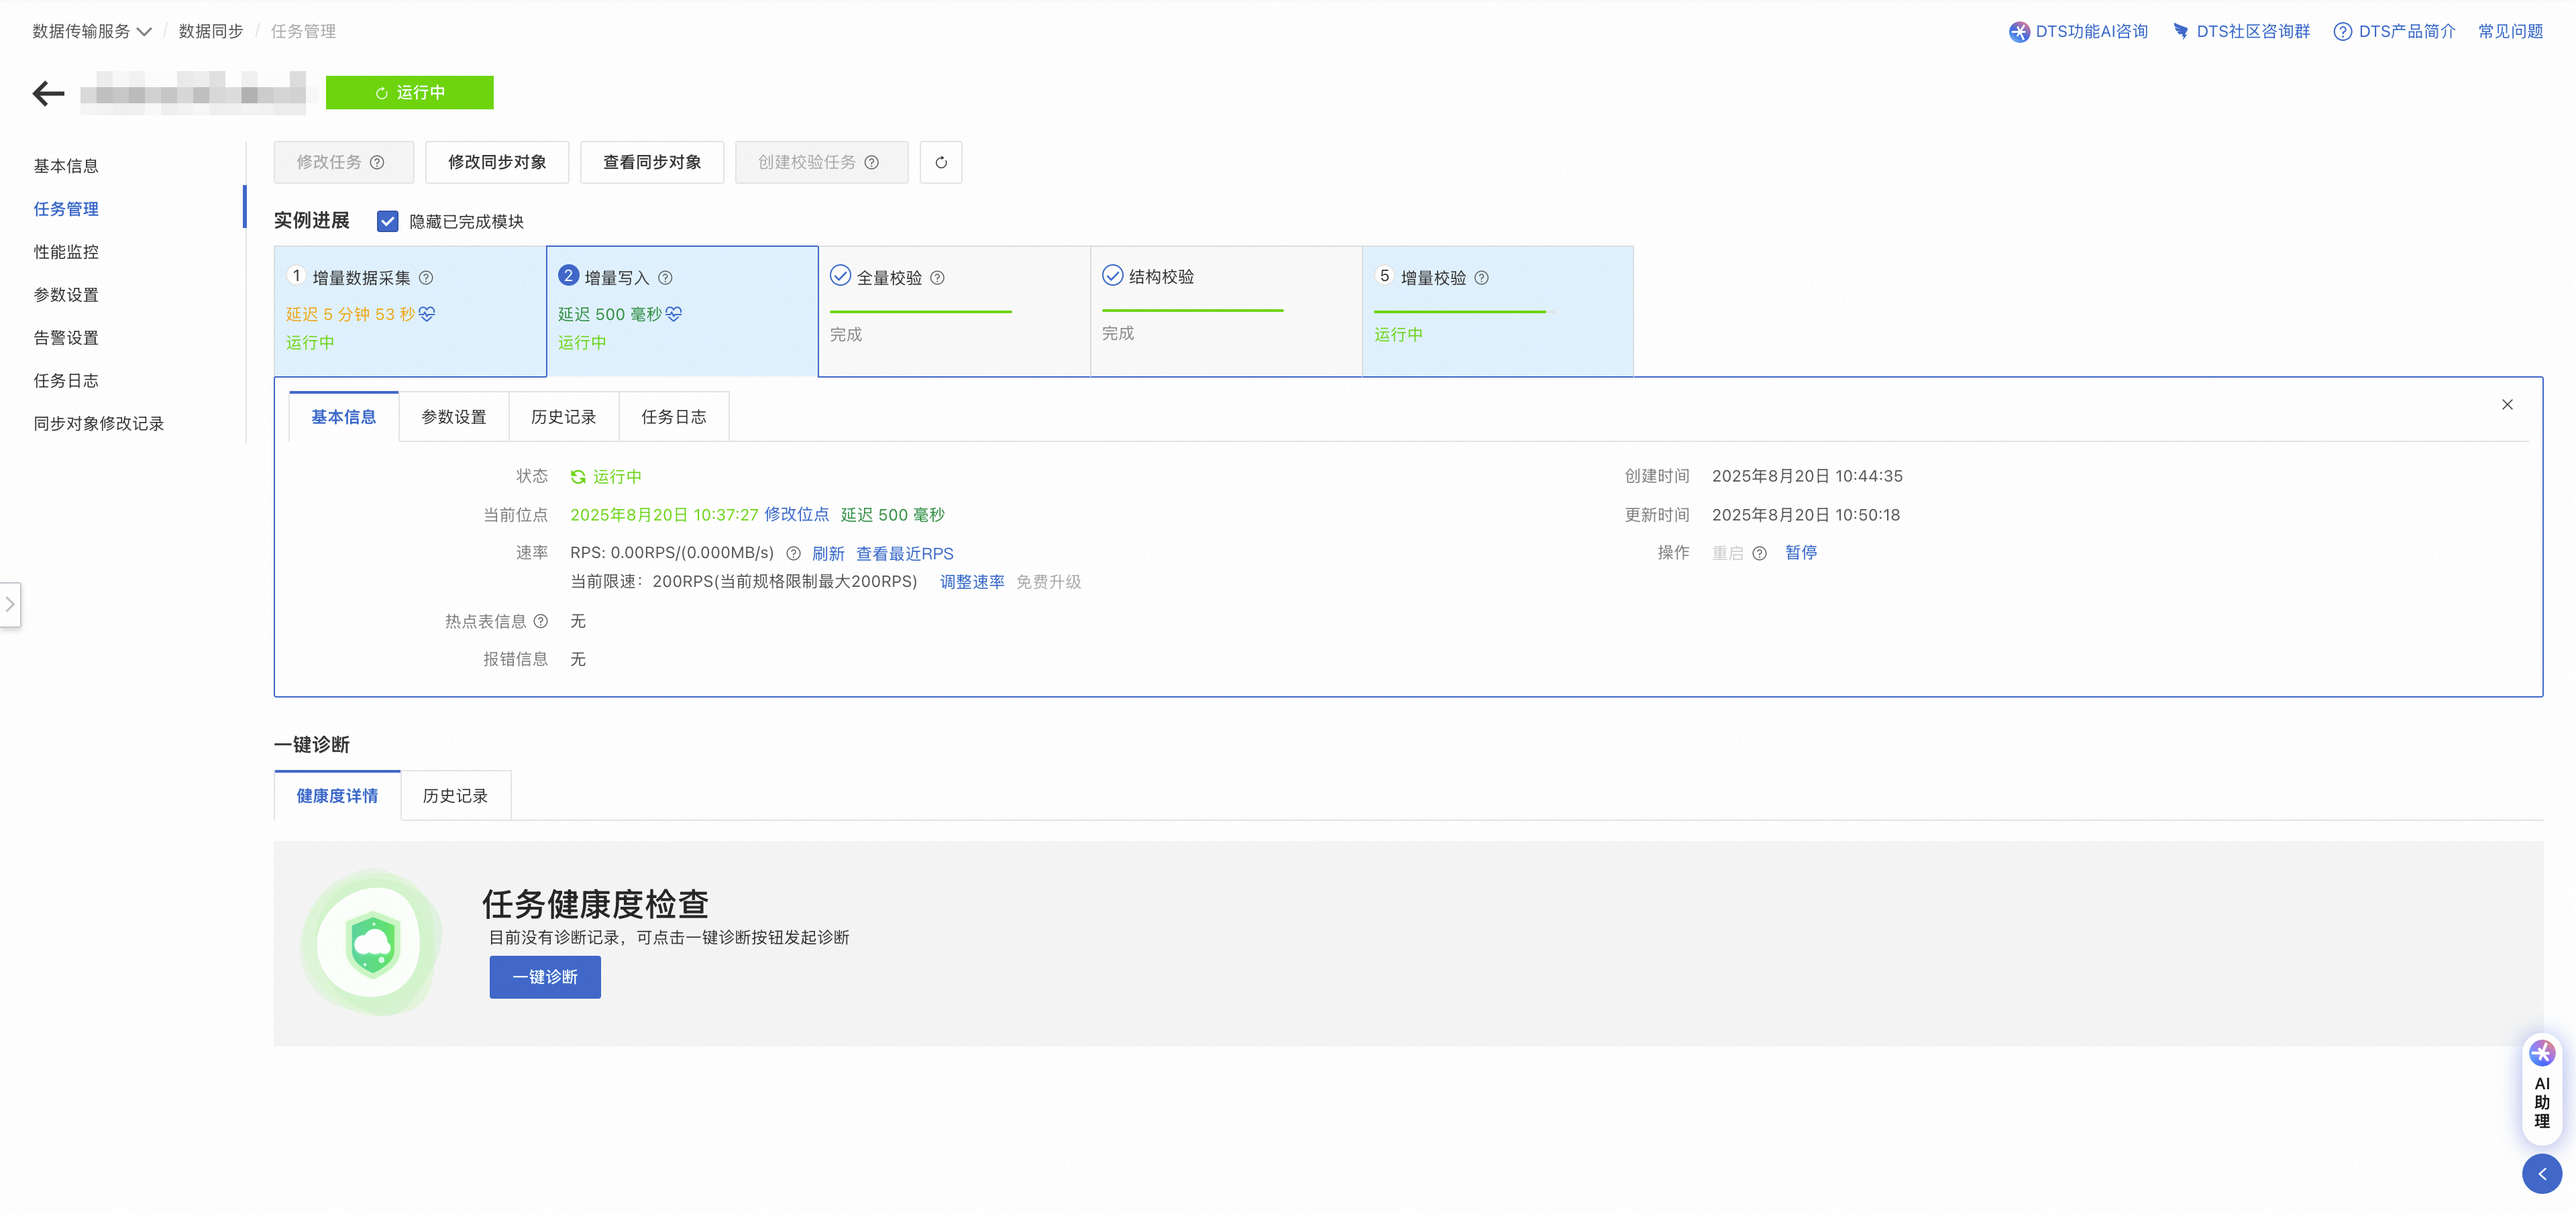This screenshot has width=2576, height=1214.
Task: Click help icon beside RPS rate value
Action: coord(793,553)
